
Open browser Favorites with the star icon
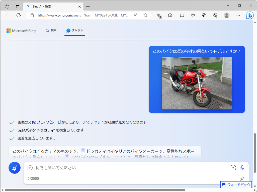tap(193, 15)
